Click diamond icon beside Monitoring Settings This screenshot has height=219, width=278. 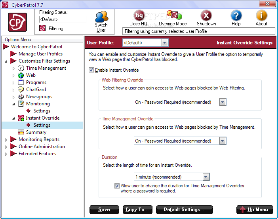(x=29, y=111)
